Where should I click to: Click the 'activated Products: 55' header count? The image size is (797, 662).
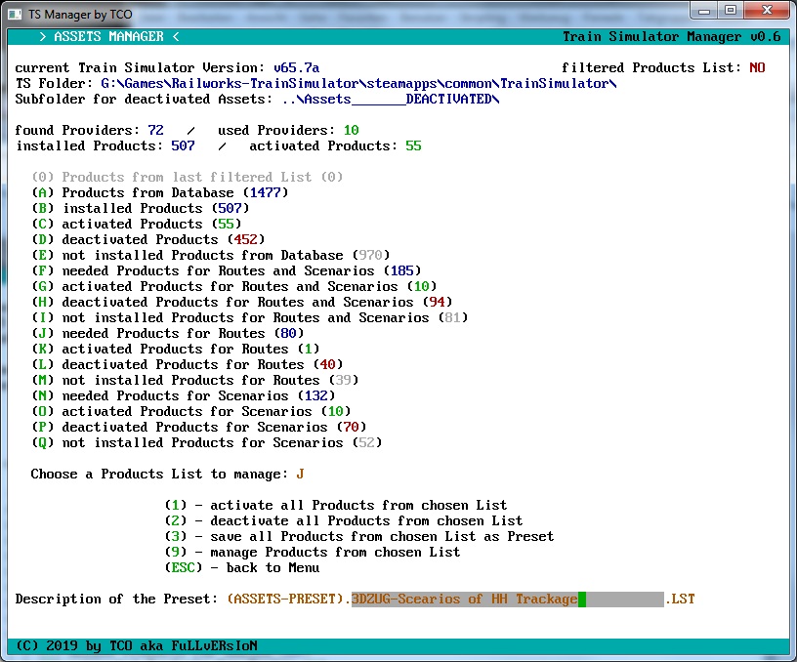point(413,145)
